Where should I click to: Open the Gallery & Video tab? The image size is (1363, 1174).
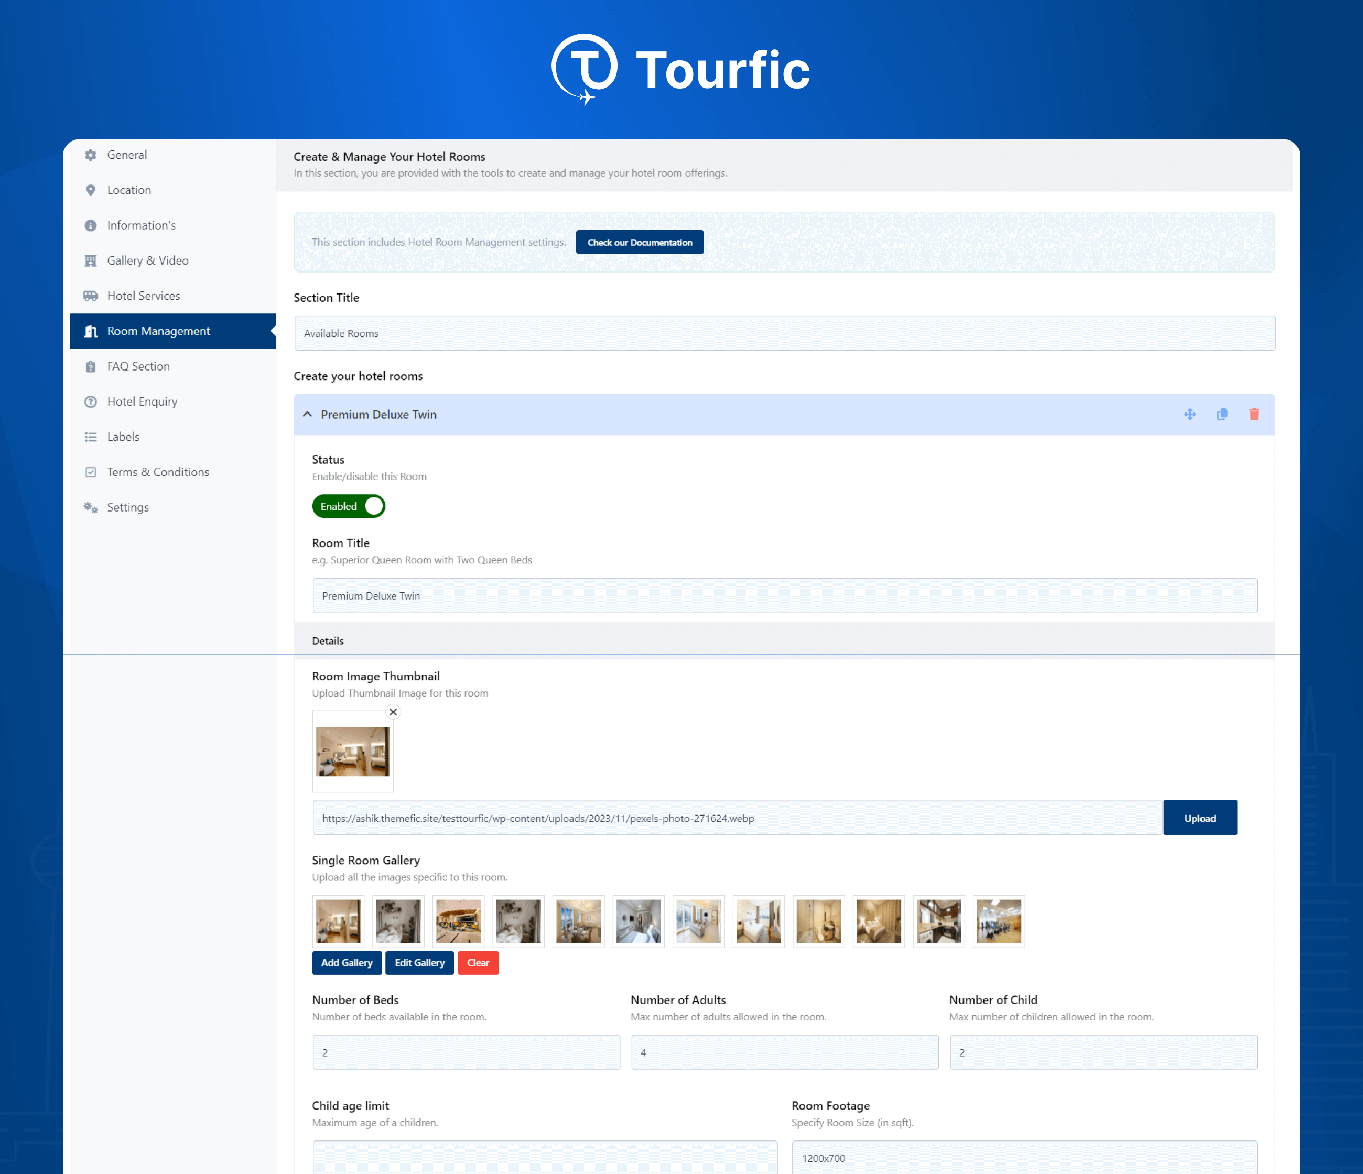point(172,260)
